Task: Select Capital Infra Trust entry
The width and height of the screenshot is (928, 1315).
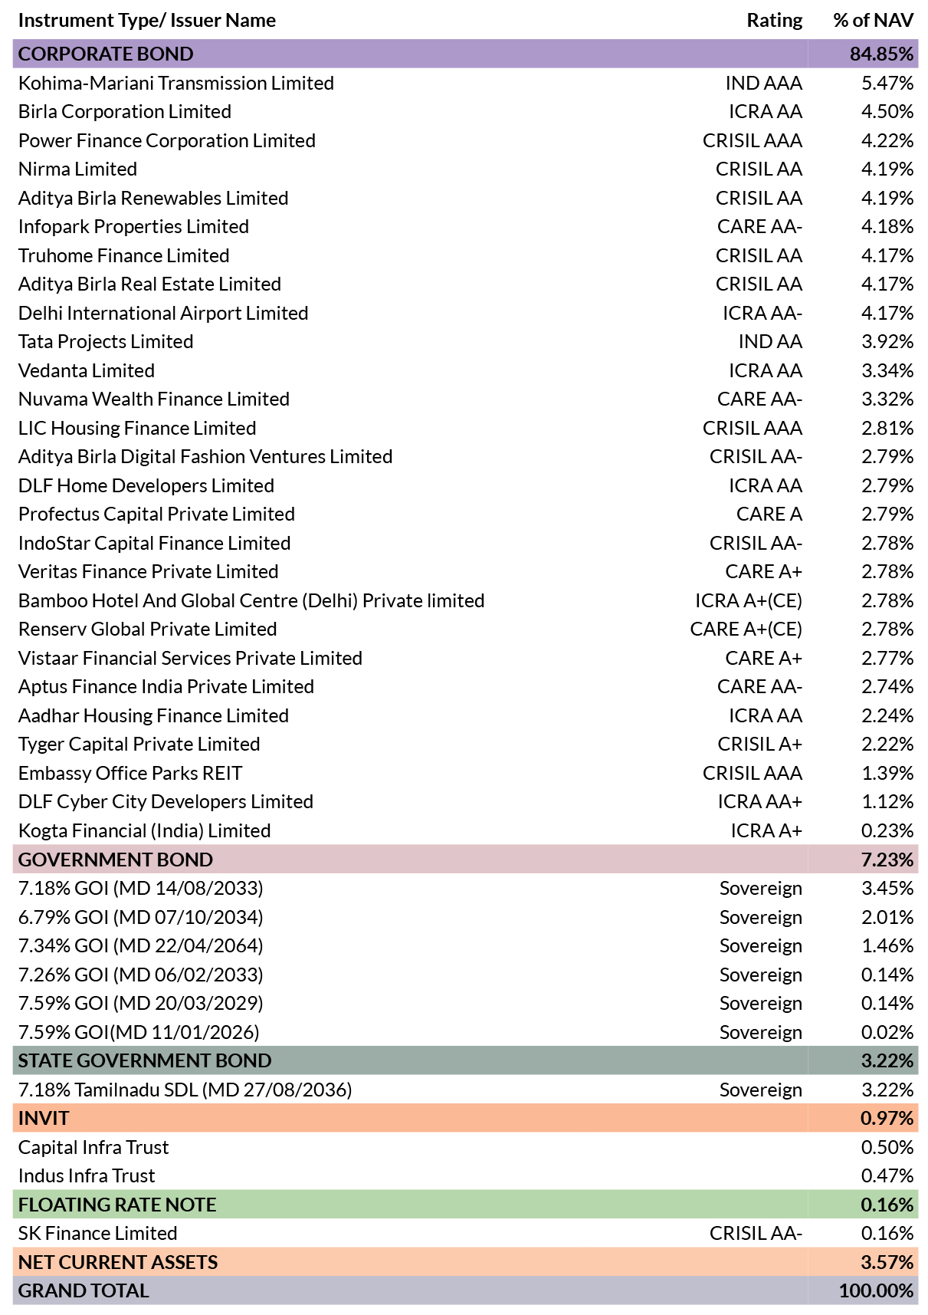Action: coord(93,1147)
